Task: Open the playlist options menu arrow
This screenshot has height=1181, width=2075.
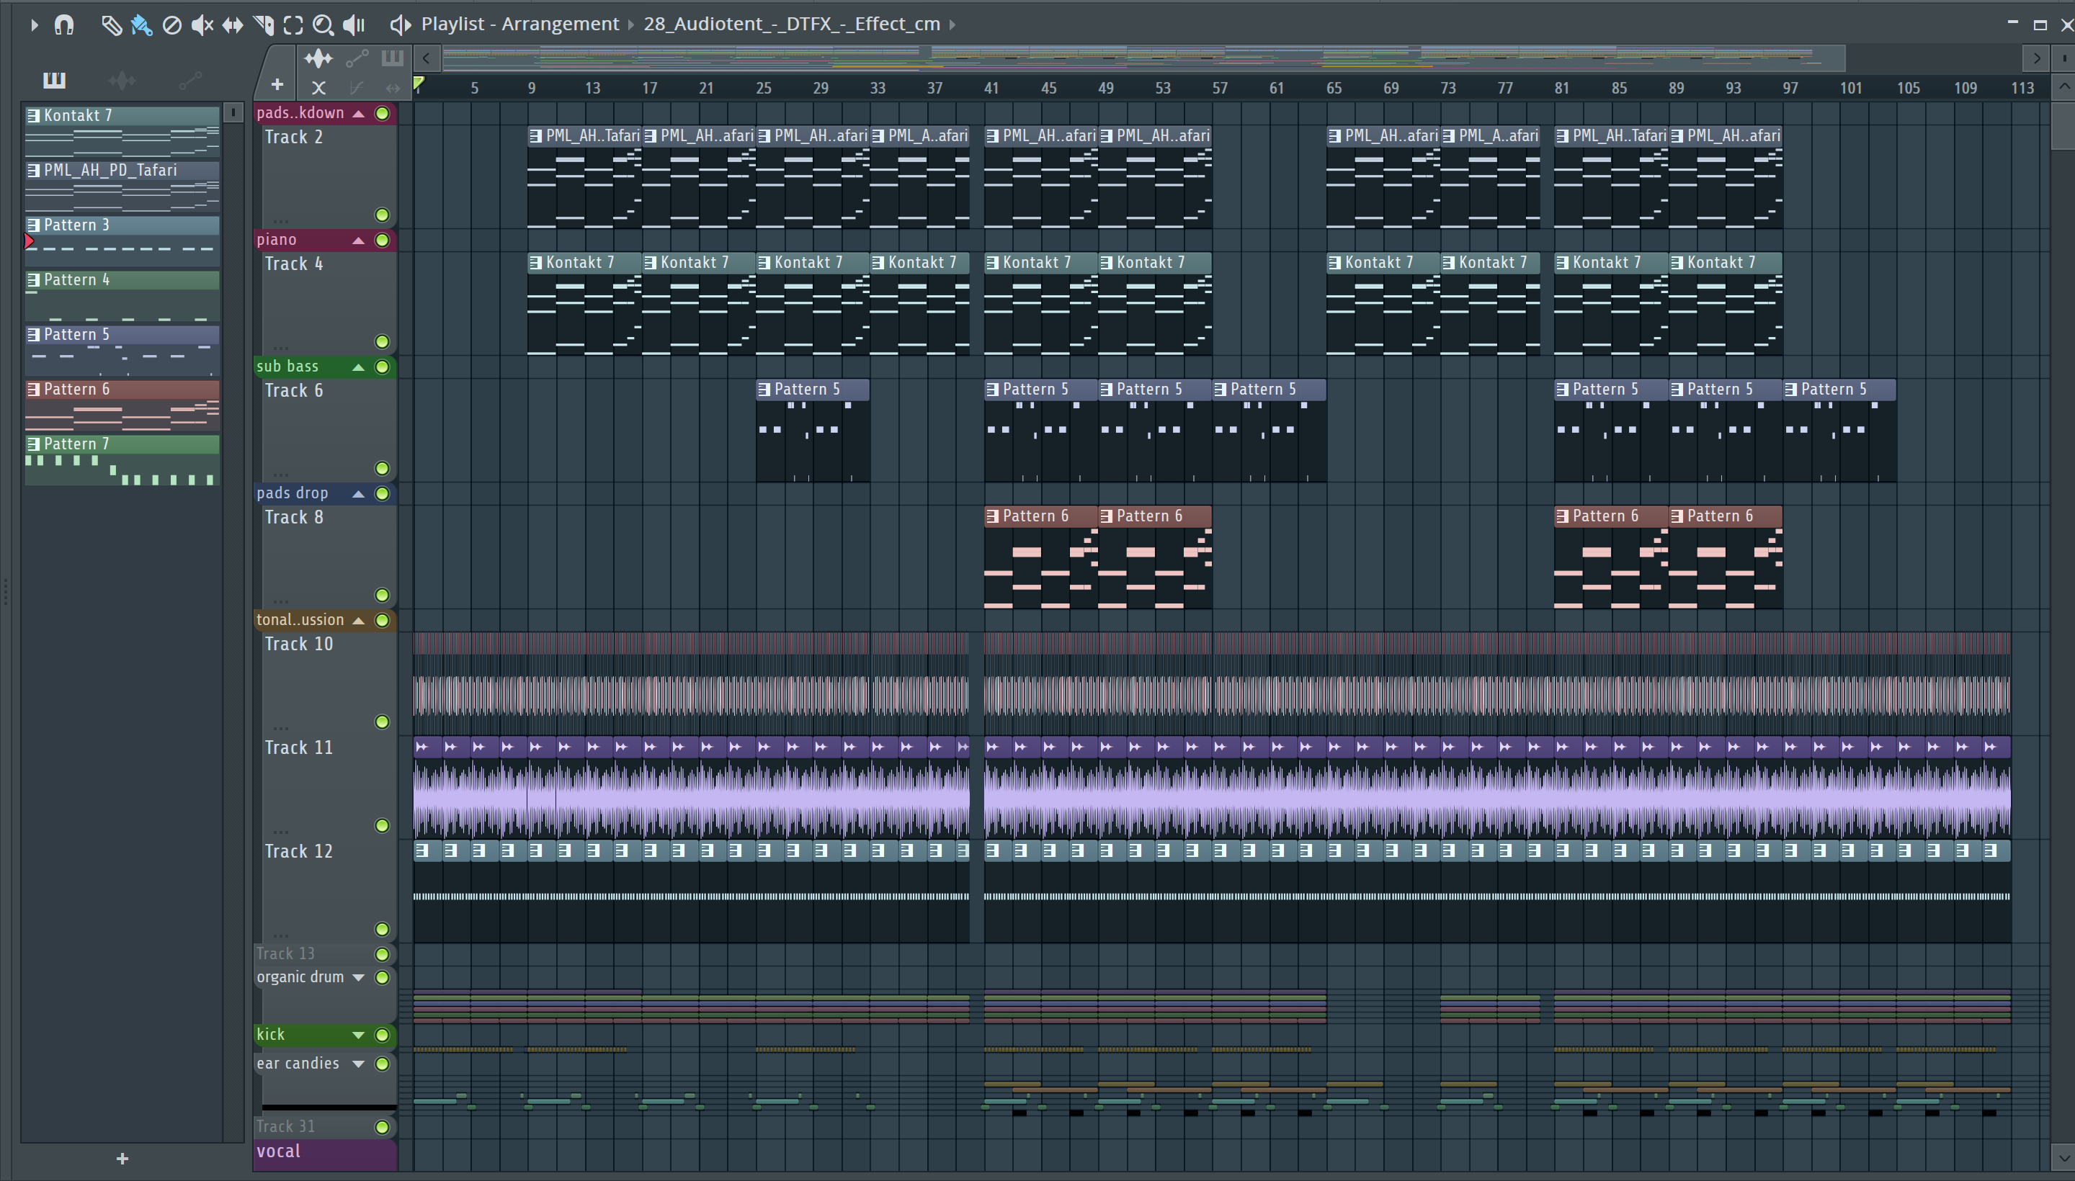Action: coord(33,25)
